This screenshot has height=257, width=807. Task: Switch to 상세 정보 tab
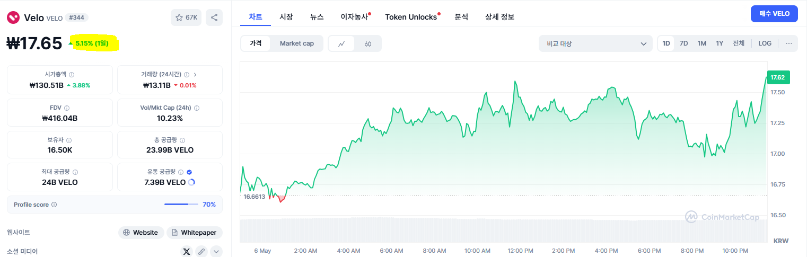[499, 16]
